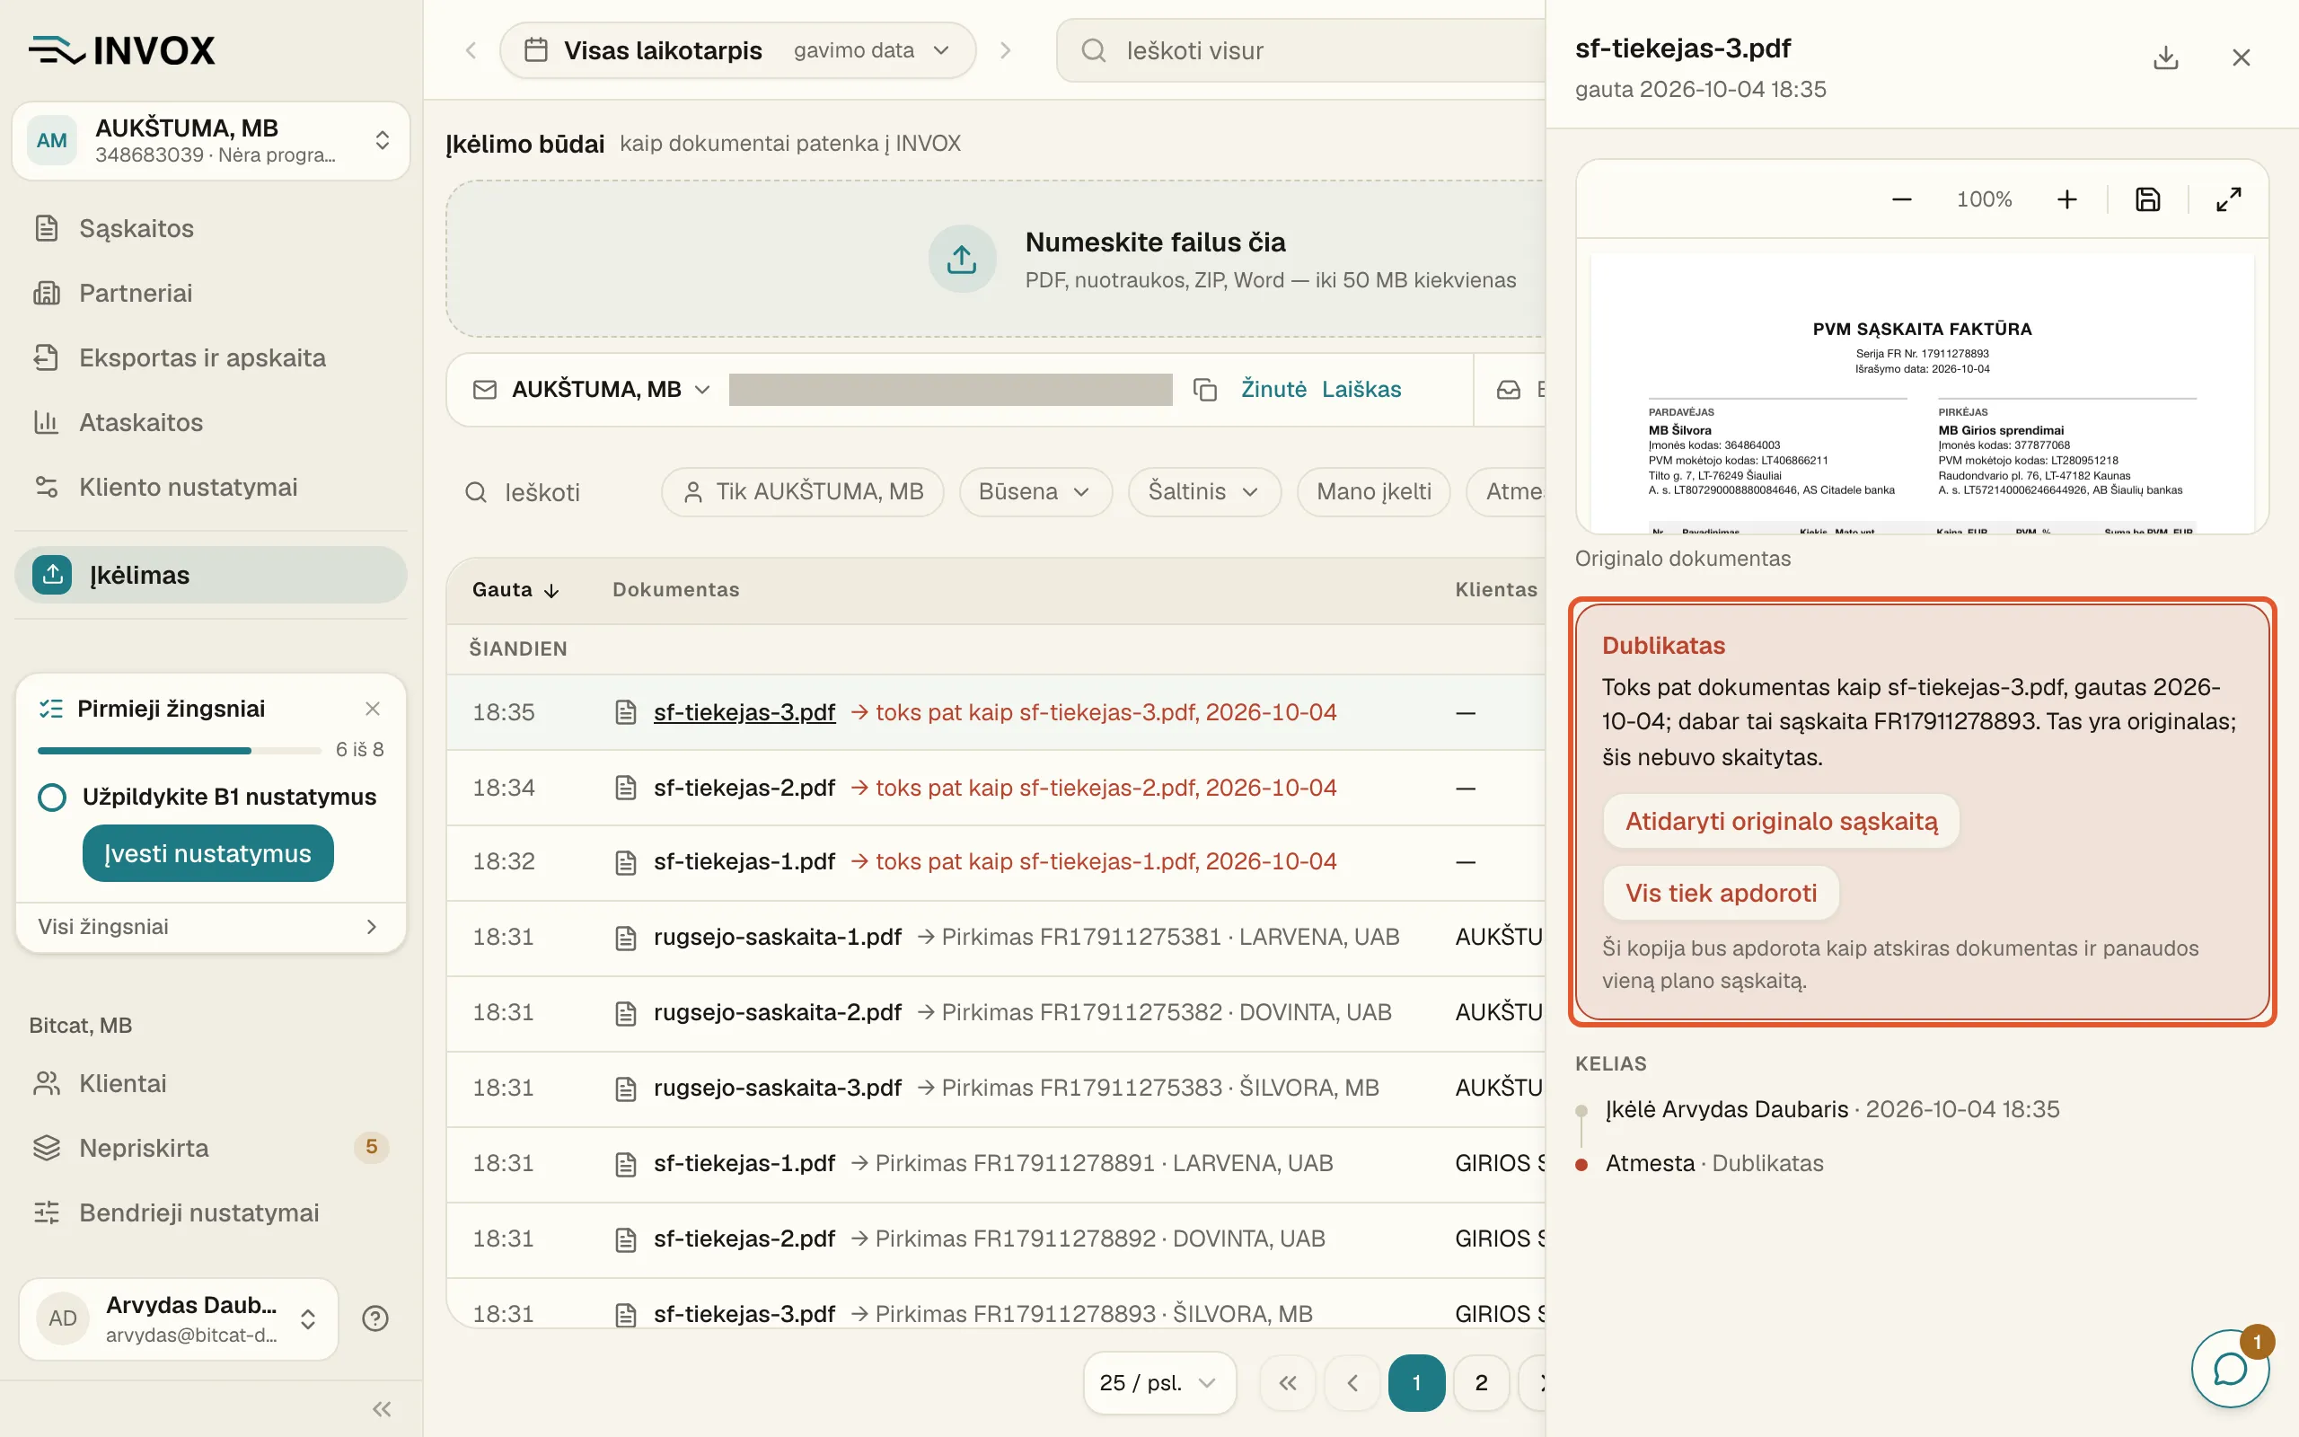Click the upload icon in drop zone
2299x1437 pixels.
click(x=962, y=259)
